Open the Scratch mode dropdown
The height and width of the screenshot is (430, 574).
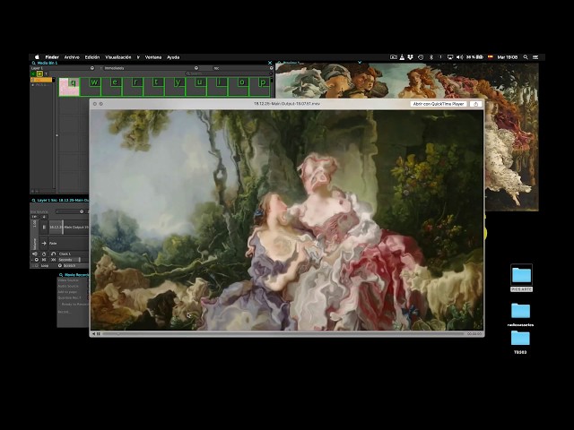point(74,265)
